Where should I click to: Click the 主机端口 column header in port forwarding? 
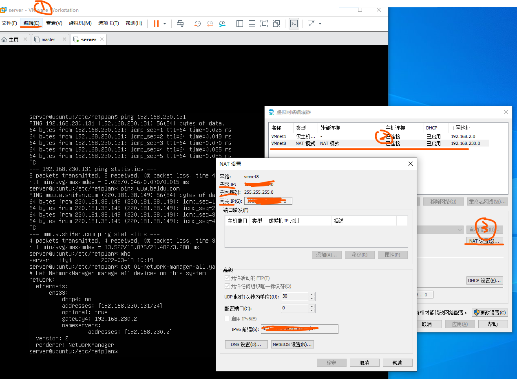[x=237, y=221]
